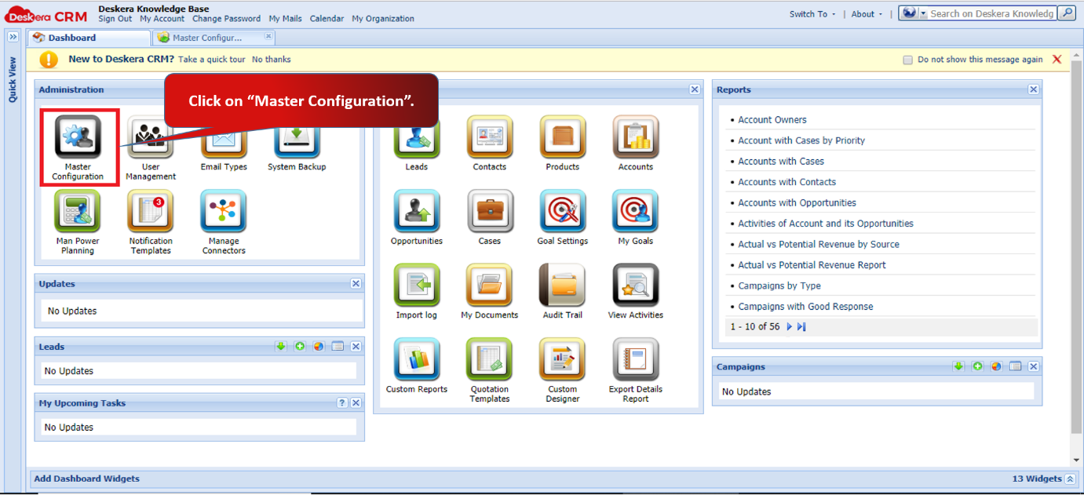This screenshot has height=495, width=1084.
Task: Open the Switch To dropdown
Action: tap(812, 14)
